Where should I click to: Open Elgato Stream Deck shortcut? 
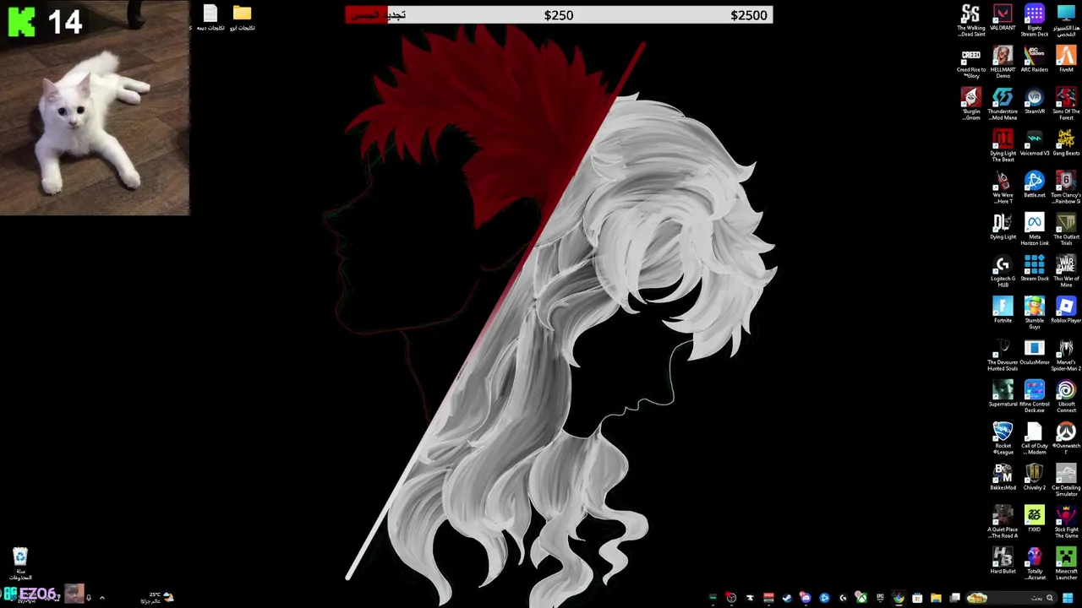coord(1035,20)
